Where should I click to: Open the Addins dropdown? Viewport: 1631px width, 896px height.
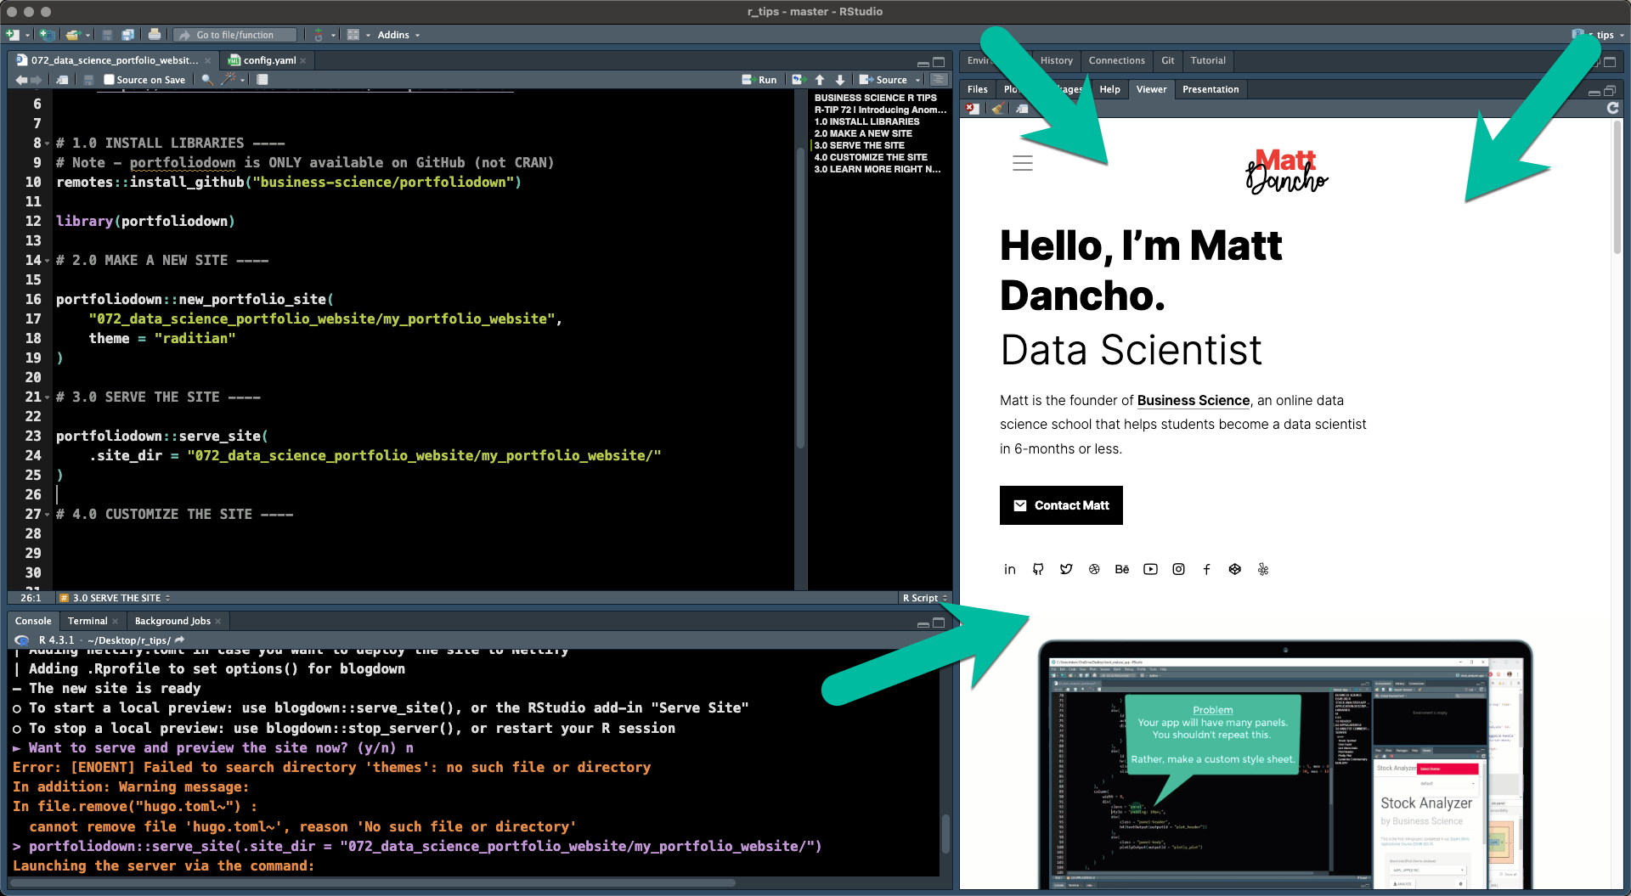click(x=398, y=35)
